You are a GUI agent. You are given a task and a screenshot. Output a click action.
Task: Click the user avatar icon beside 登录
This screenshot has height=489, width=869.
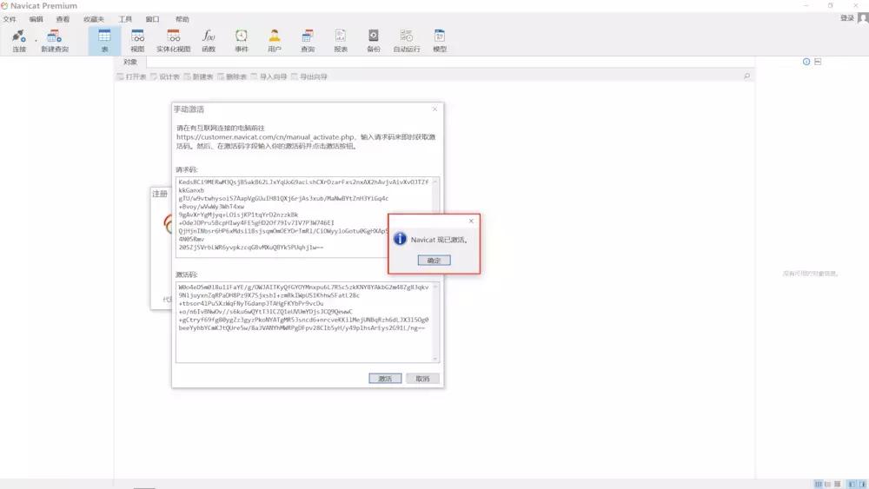point(863,18)
